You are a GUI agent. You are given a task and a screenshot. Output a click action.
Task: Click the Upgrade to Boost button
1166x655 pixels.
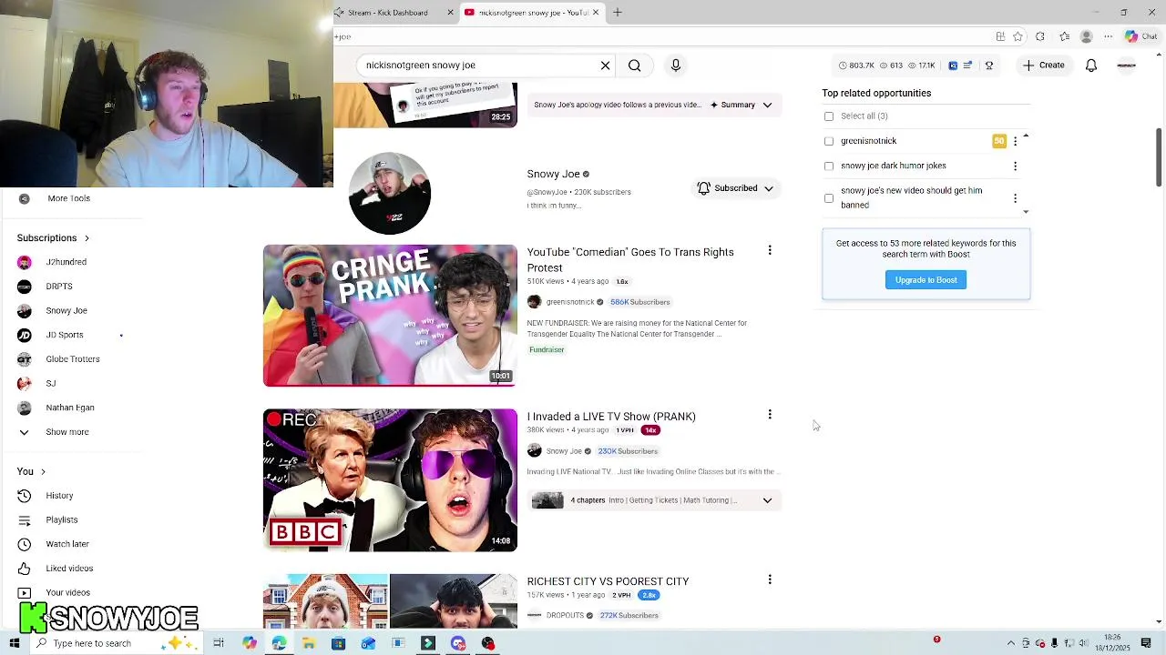(x=926, y=280)
